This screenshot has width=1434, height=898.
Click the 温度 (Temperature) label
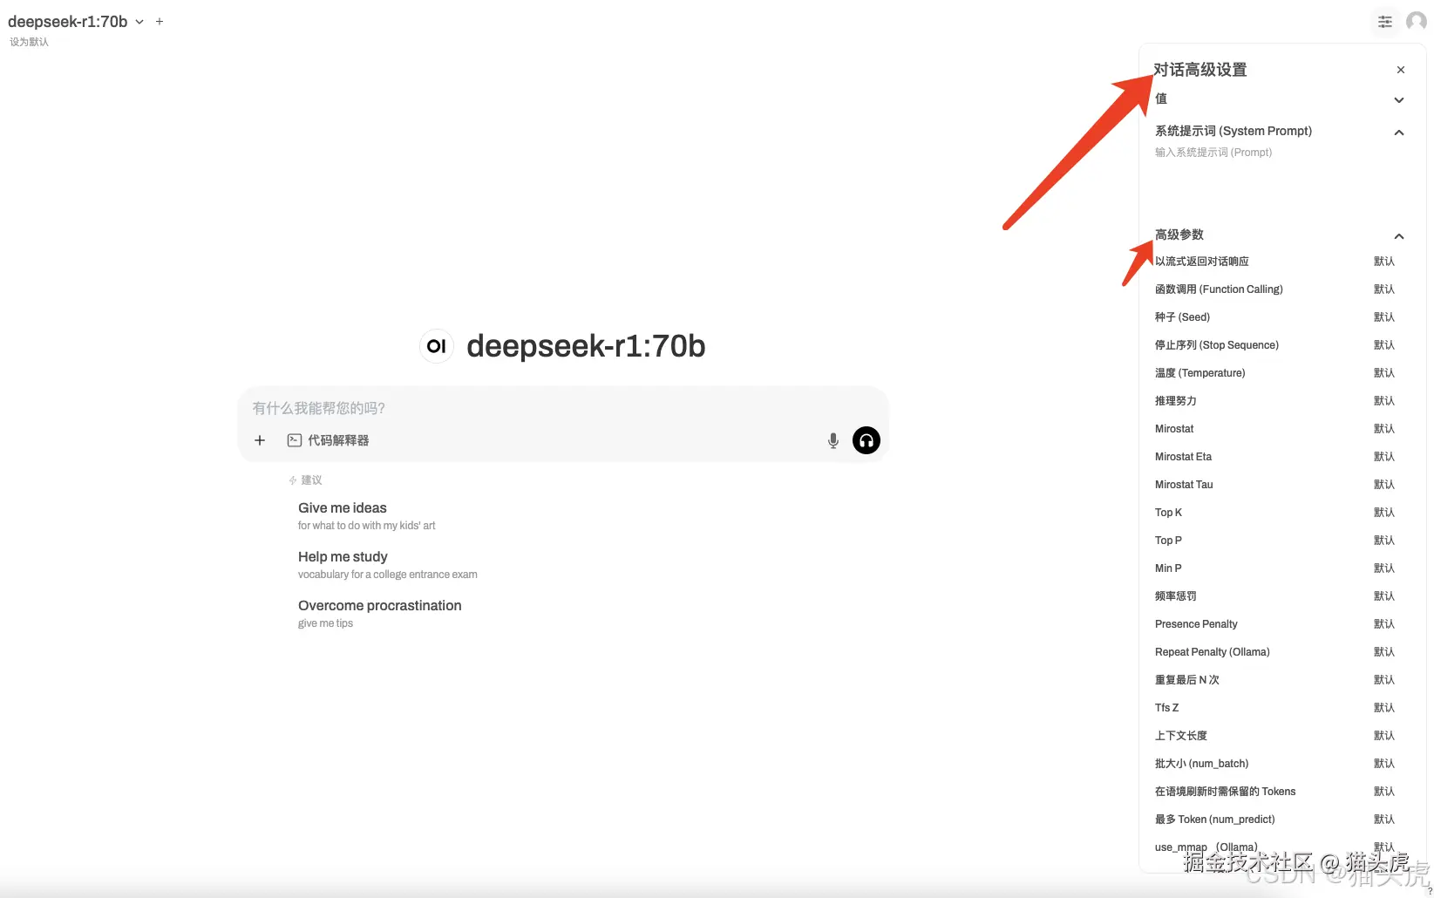pos(1200,373)
